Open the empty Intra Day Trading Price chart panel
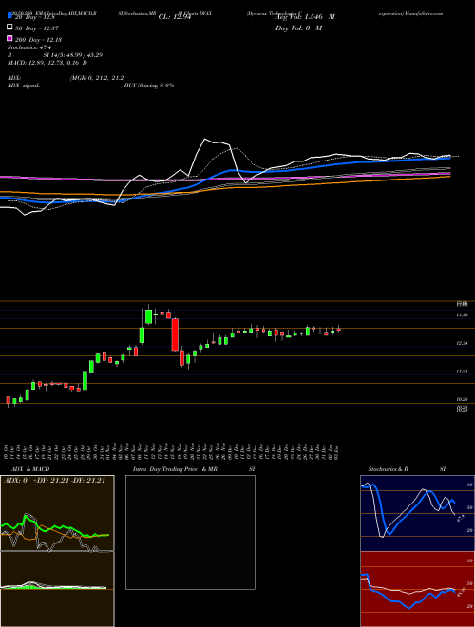 tap(190, 532)
